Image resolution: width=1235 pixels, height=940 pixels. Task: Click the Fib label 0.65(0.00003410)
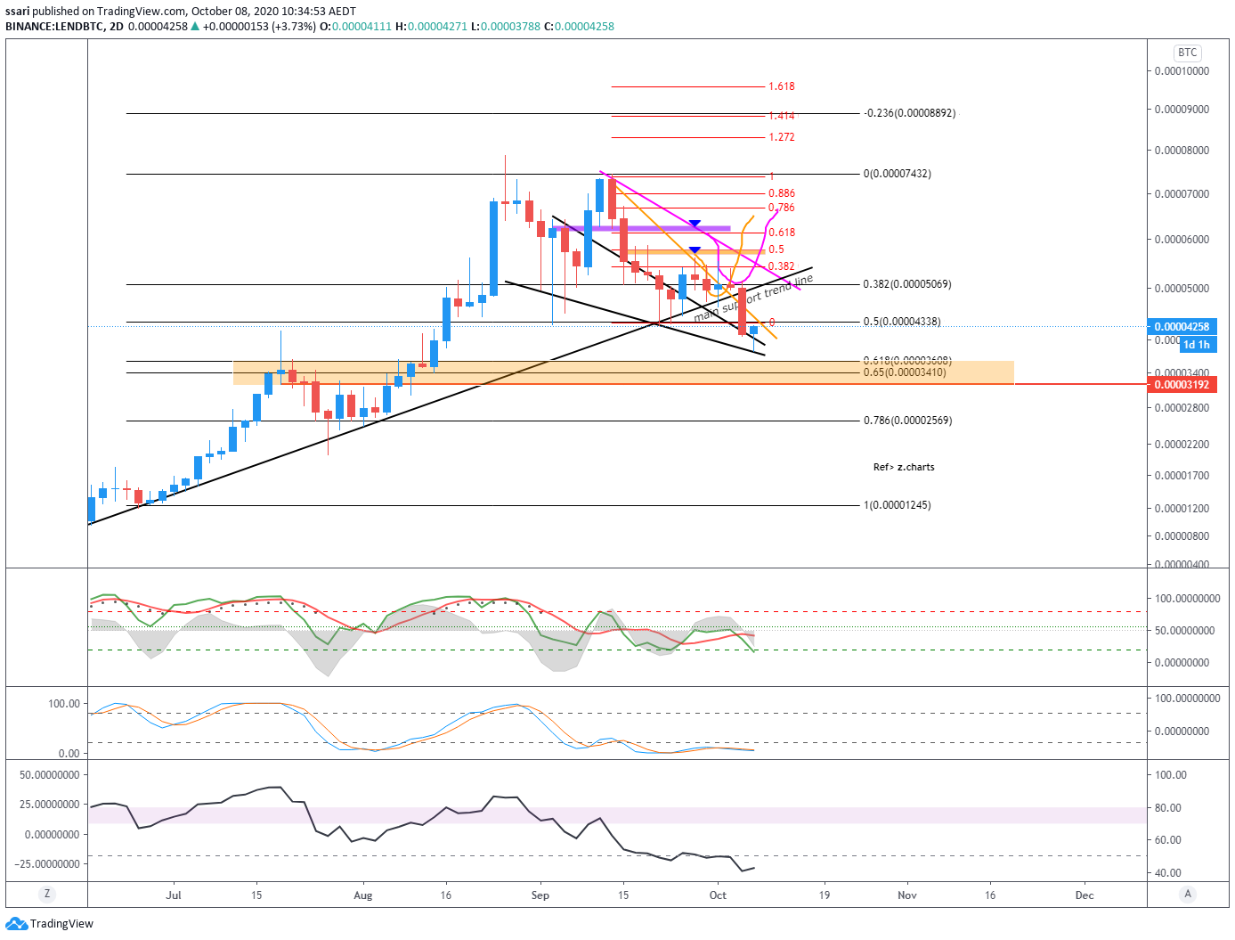[904, 372]
